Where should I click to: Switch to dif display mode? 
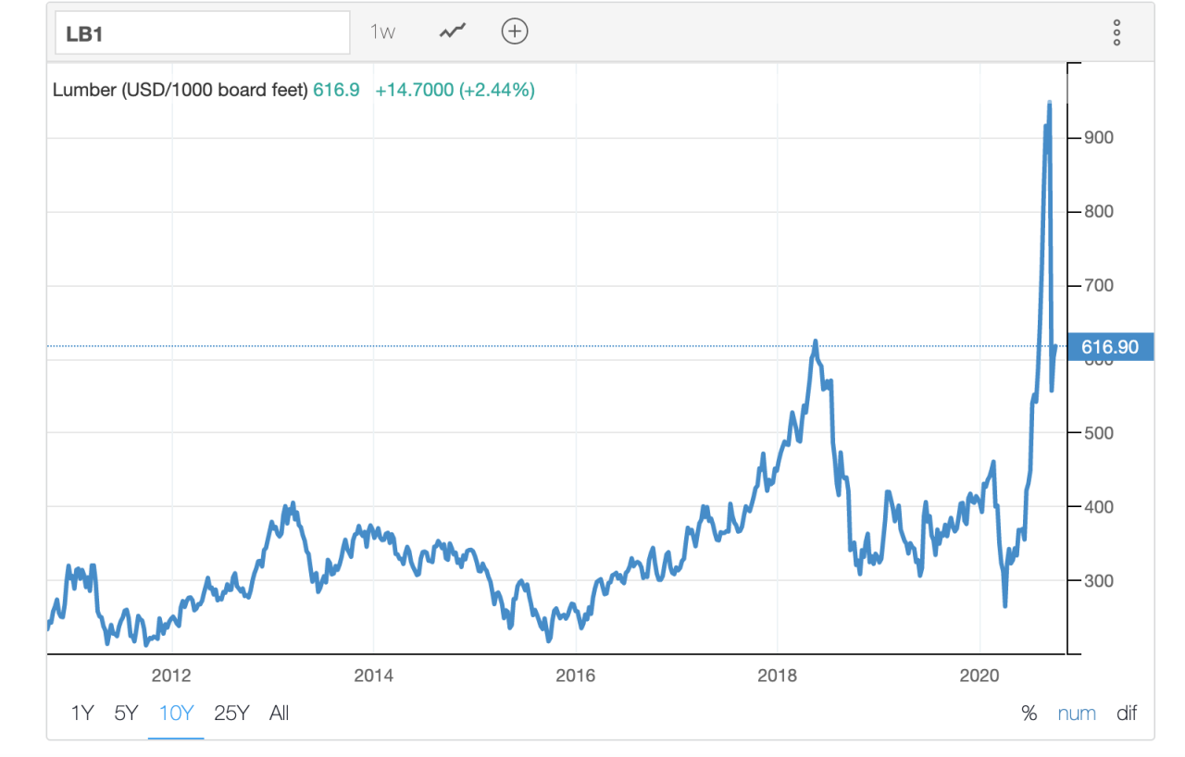tap(1127, 713)
